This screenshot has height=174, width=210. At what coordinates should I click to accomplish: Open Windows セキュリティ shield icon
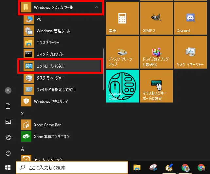26,101
